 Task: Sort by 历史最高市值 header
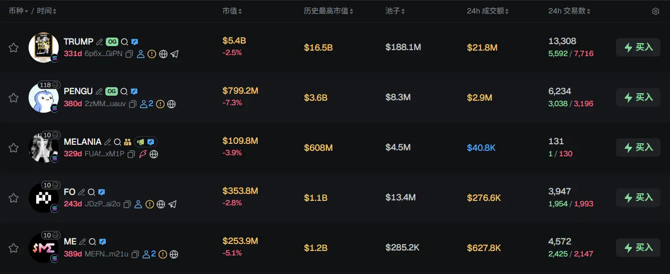[x=329, y=11]
